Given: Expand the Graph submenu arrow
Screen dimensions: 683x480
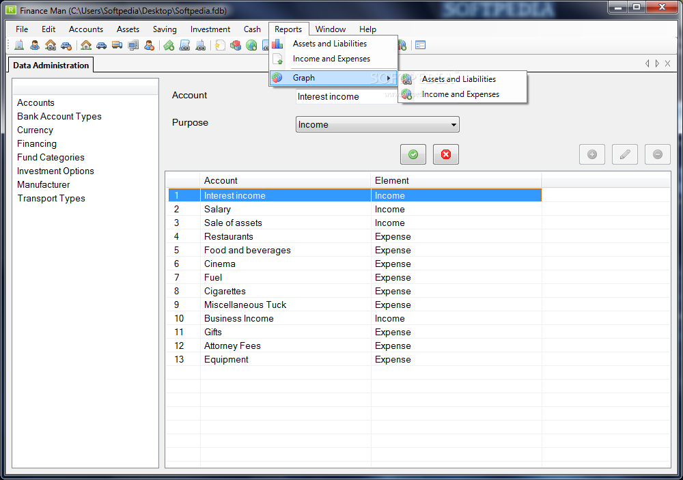Looking at the screenshot, I should pyautogui.click(x=388, y=78).
